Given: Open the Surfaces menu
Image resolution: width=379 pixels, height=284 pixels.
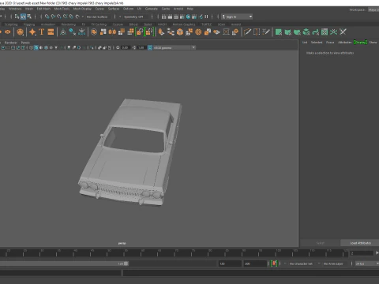Looking at the screenshot, I should click(114, 9).
